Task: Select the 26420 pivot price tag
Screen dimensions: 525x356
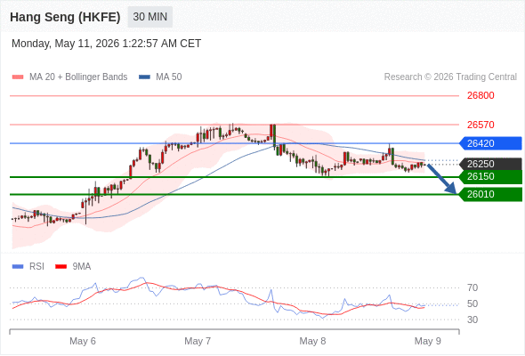Action: [x=490, y=143]
